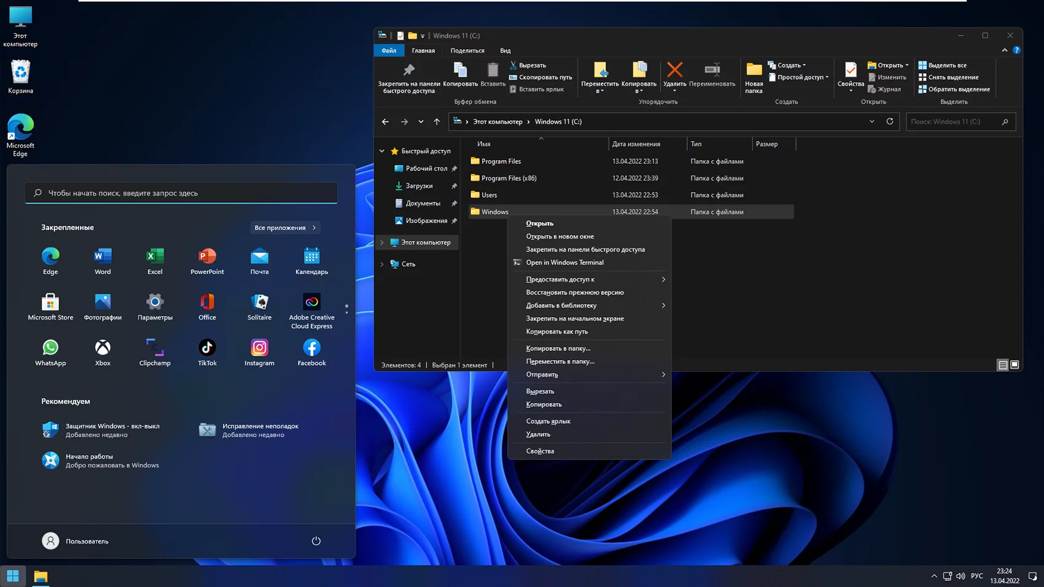Click the power icon in Start menu
Image resolution: width=1044 pixels, height=587 pixels.
coord(316,541)
